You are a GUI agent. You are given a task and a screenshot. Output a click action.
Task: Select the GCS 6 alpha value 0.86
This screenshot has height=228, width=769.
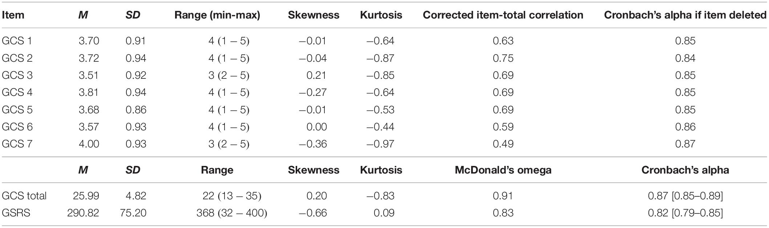point(685,127)
